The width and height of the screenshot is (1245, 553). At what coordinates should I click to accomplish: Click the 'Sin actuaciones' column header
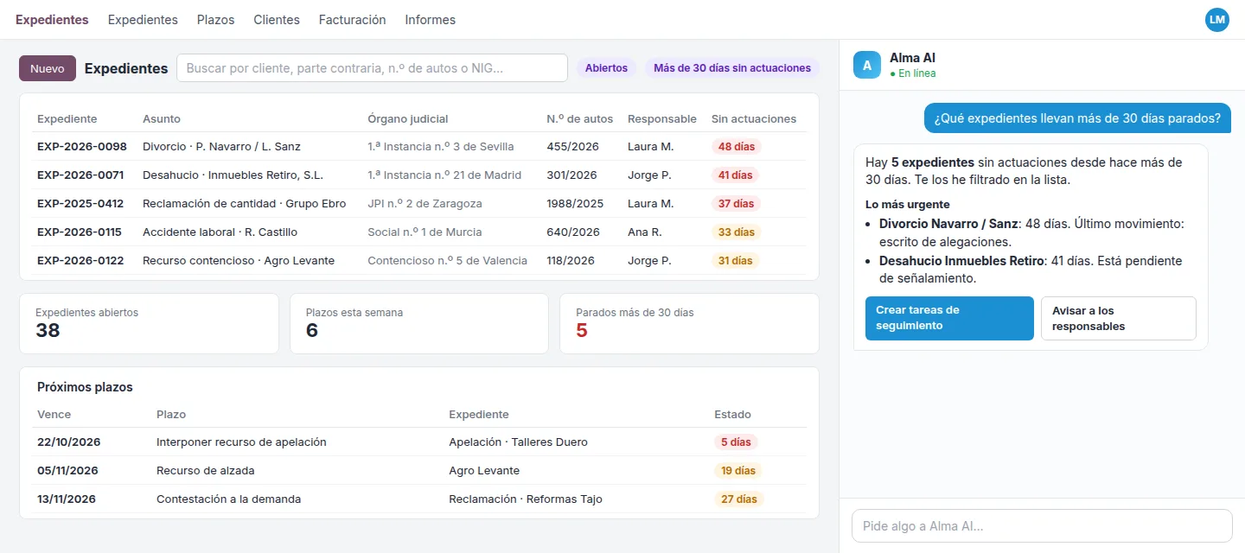click(754, 119)
